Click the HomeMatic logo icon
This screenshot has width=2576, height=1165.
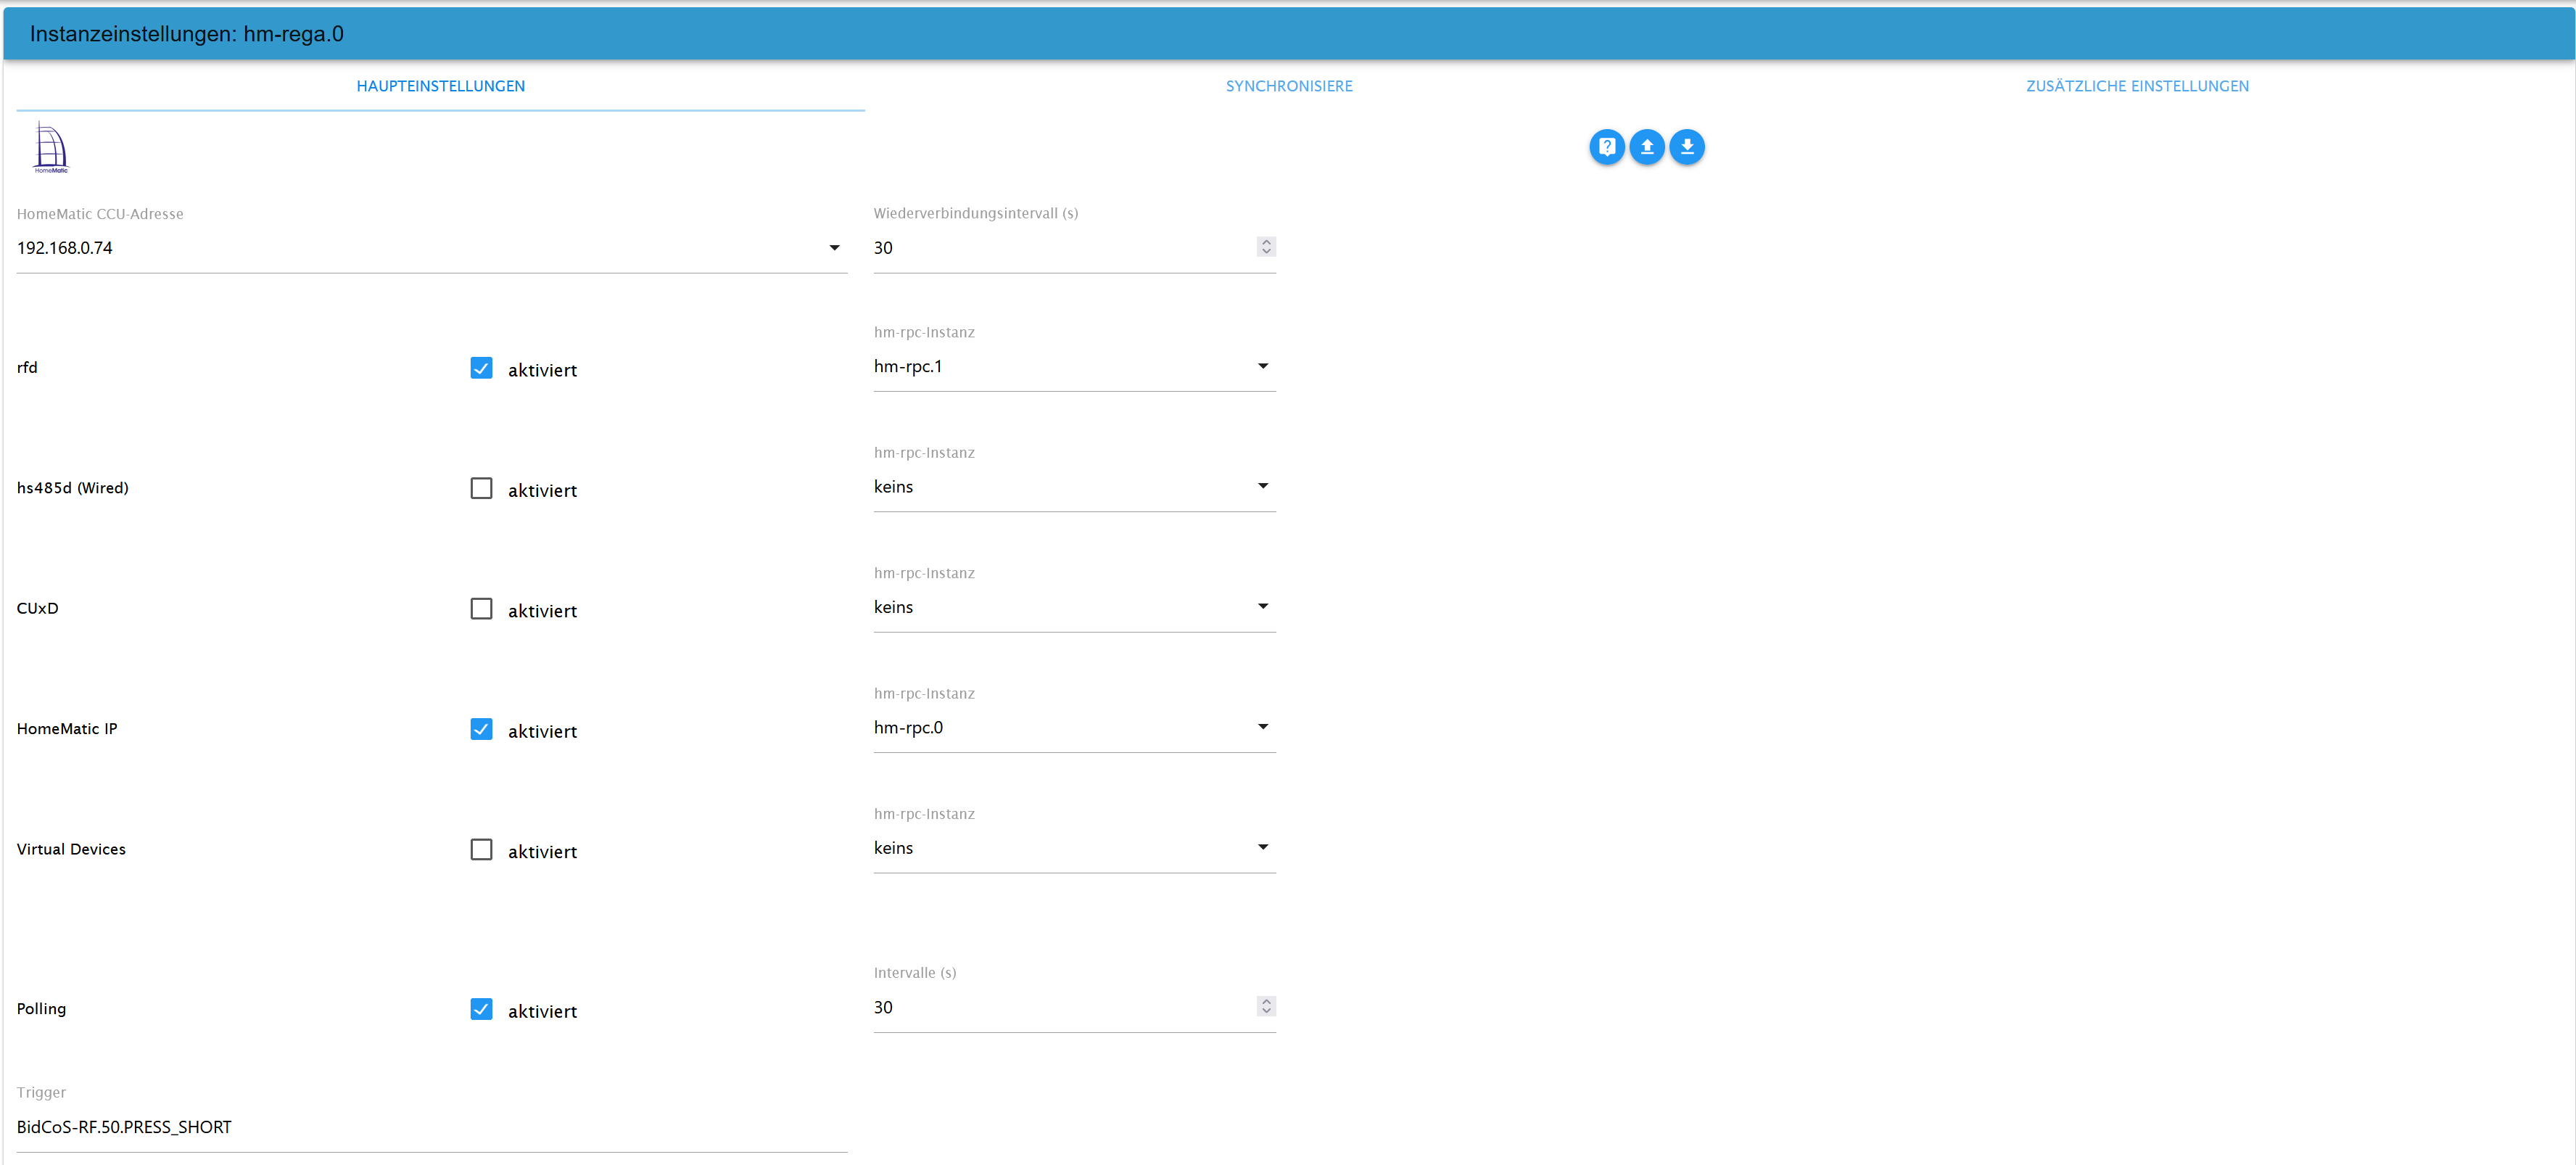(x=50, y=148)
